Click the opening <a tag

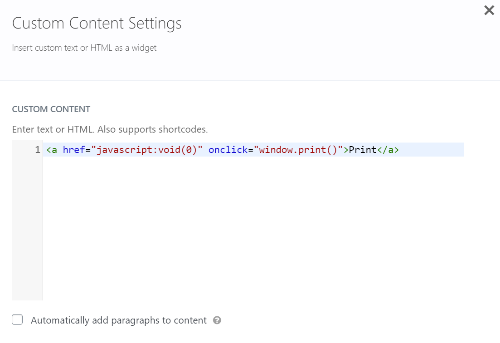pos(52,150)
